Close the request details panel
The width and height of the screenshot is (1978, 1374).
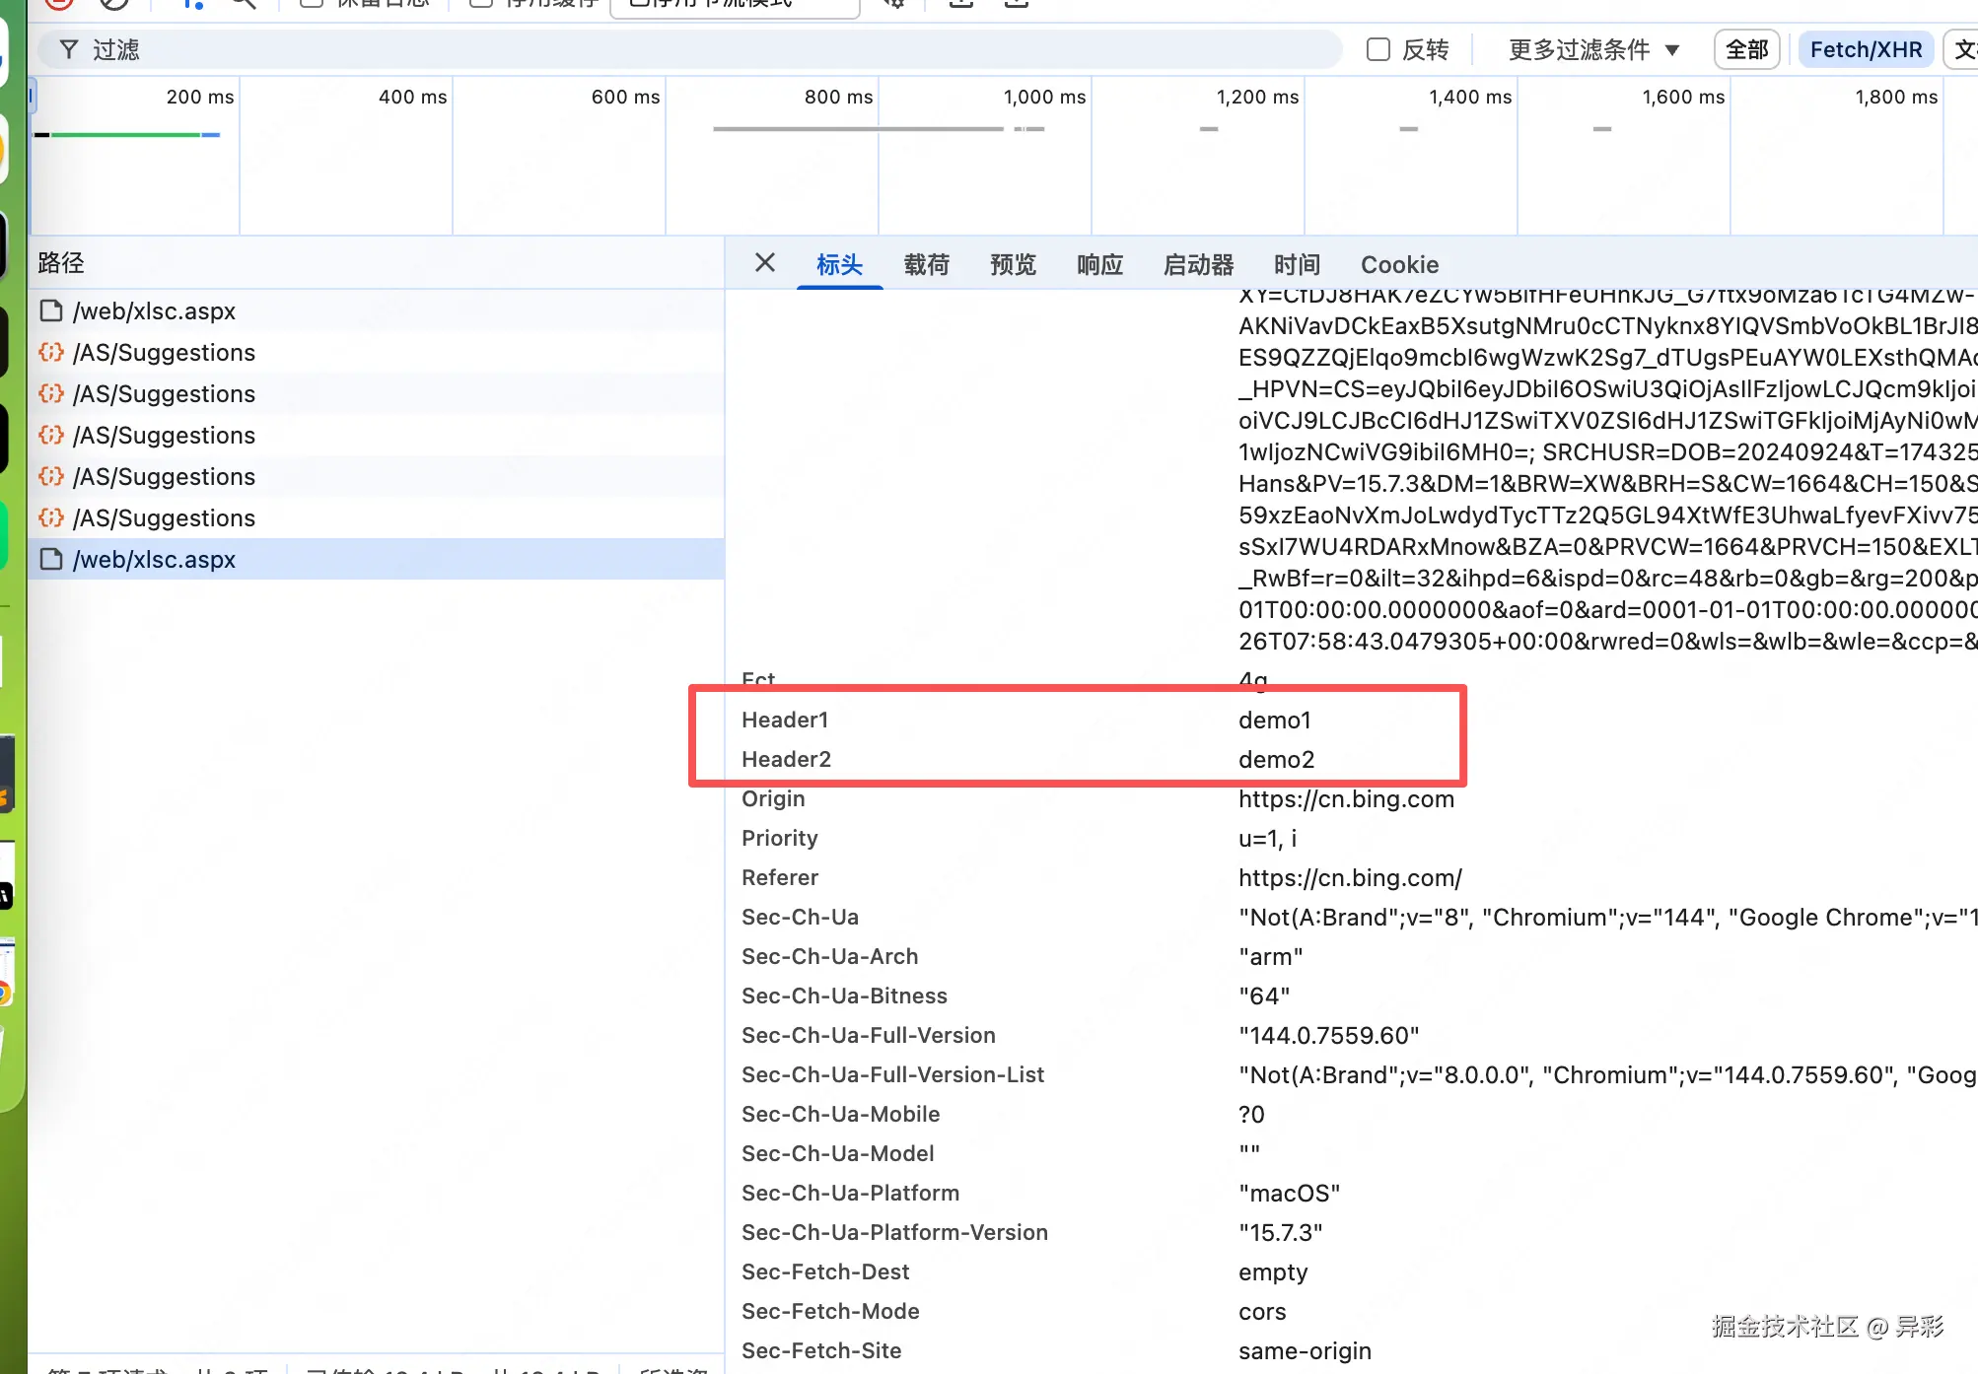pos(764,263)
